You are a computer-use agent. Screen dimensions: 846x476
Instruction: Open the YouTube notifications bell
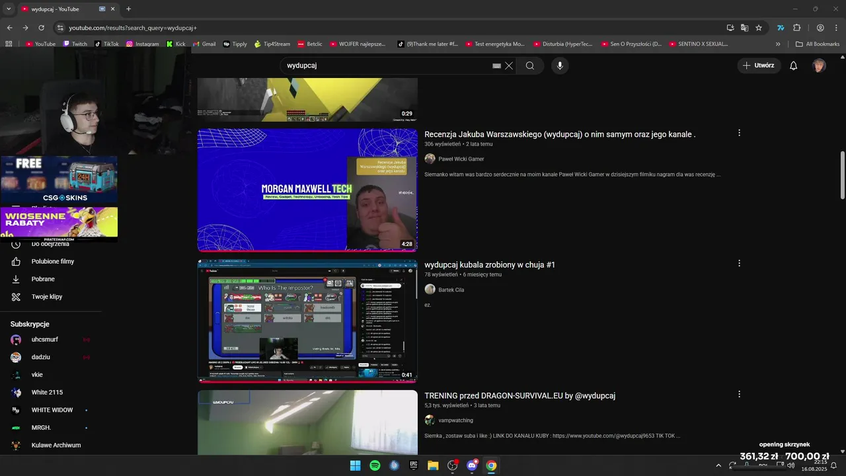[x=794, y=65]
